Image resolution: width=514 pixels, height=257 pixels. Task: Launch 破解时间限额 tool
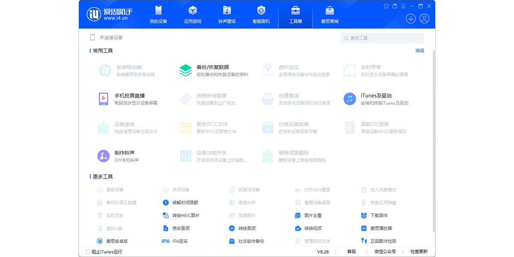[x=180, y=203]
